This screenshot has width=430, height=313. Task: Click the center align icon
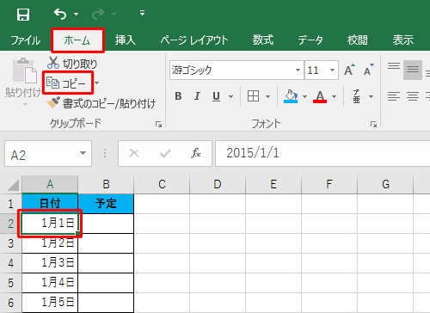[x=413, y=96]
